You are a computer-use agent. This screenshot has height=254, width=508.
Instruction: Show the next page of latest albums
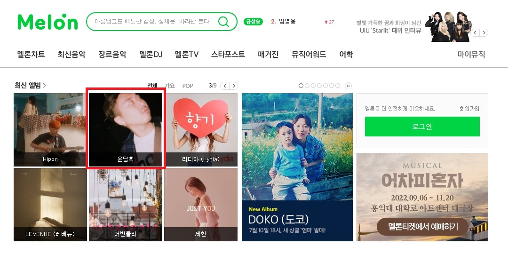233,86
